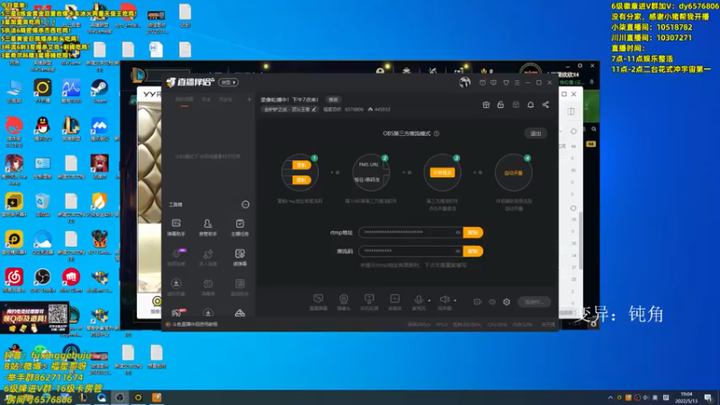Screen dimensions: 720x405
Task: Edit the stream category tag with pencil
Action: pos(290,109)
